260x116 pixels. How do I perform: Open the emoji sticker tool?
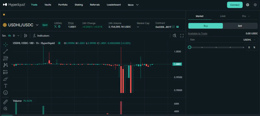tap(5, 93)
